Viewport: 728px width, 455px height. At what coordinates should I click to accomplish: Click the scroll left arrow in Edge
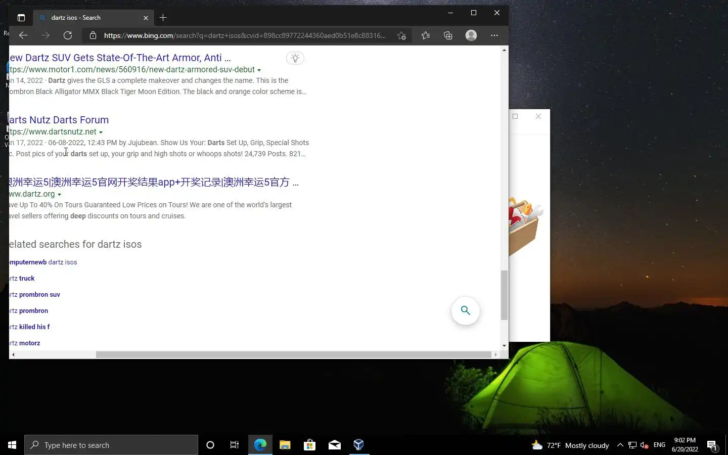pyautogui.click(x=13, y=355)
